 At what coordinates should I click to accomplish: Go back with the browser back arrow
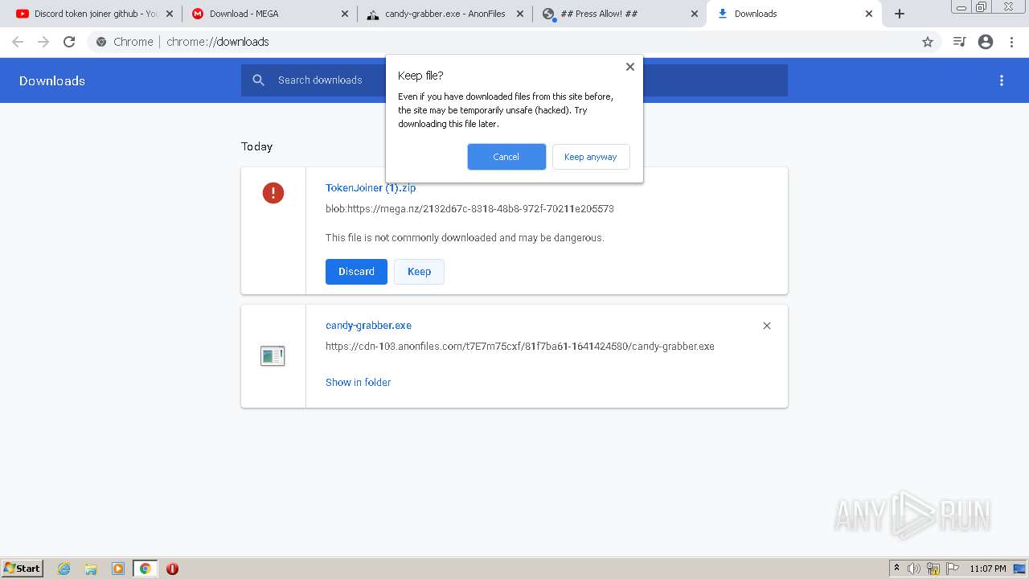coord(18,42)
